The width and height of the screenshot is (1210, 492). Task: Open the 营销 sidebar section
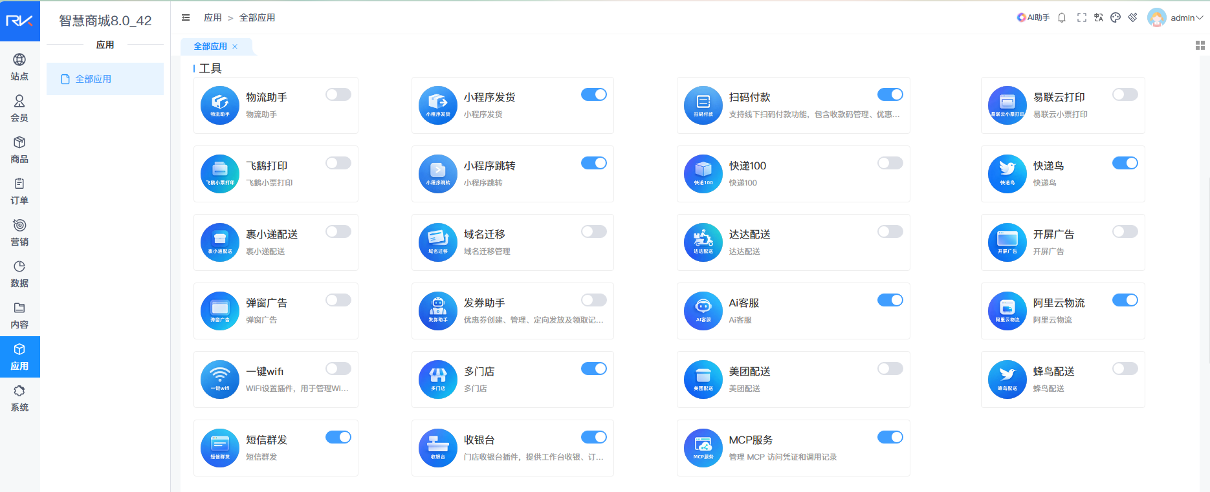[19, 233]
